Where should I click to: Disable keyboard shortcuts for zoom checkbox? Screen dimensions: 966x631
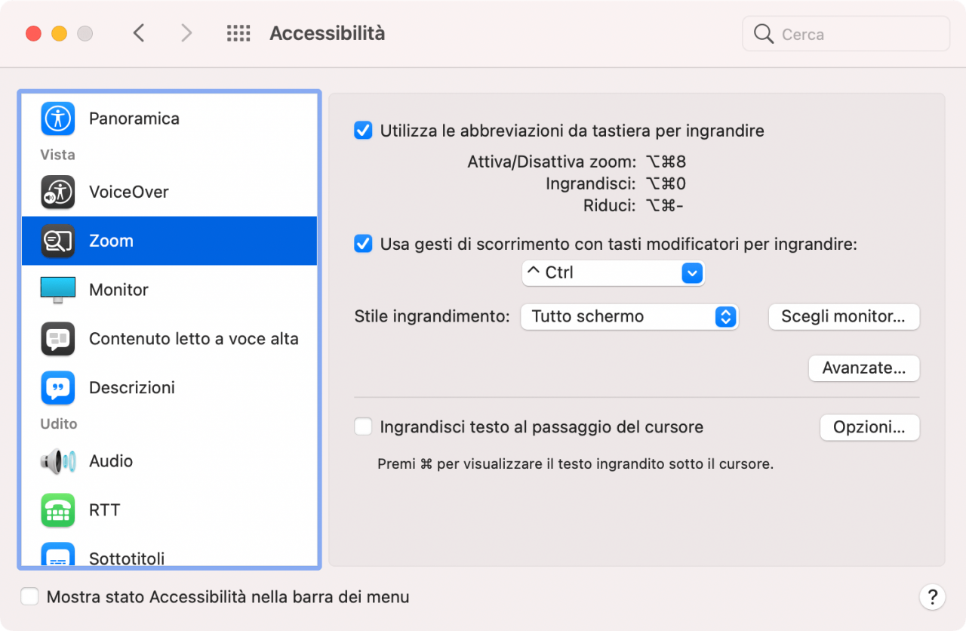(x=364, y=131)
